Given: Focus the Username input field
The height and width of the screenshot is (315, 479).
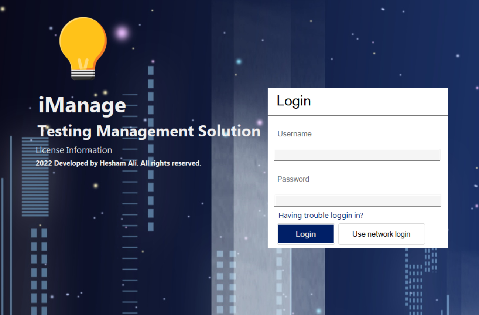Looking at the screenshot, I should point(357,155).
